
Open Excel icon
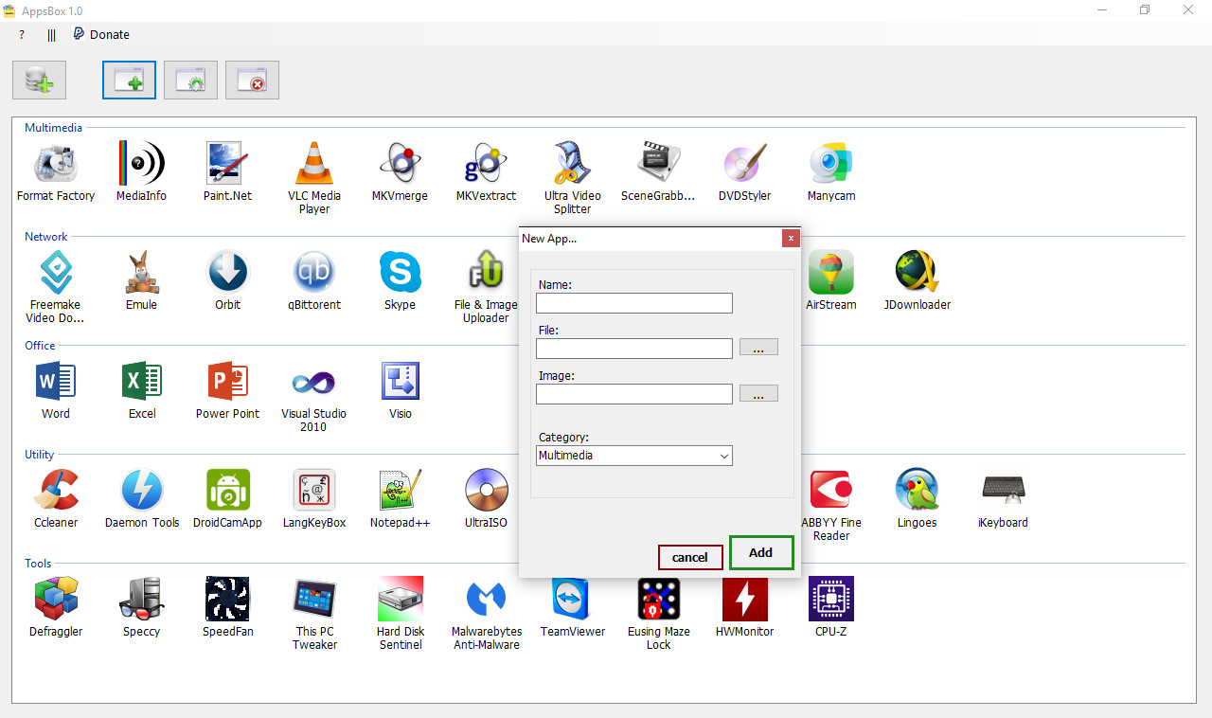click(x=141, y=382)
